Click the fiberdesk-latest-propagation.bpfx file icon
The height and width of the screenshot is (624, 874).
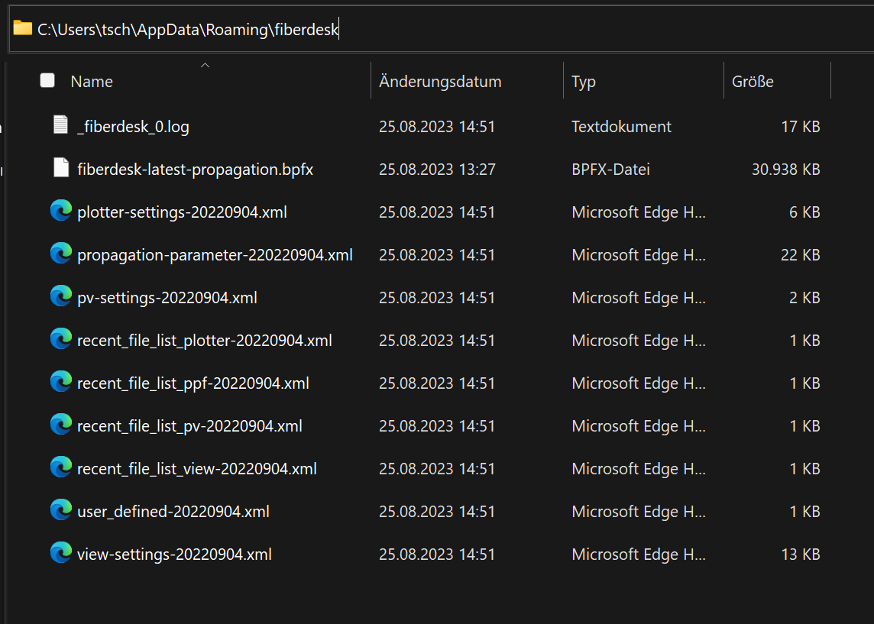click(61, 168)
